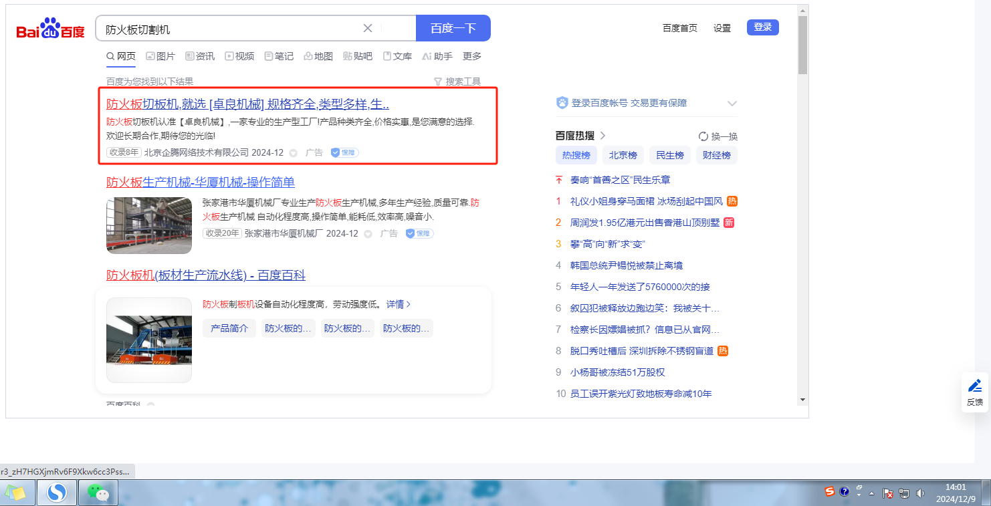
Task: Click the paw shield icon beside 登录百度帐号
Action: [x=562, y=103]
